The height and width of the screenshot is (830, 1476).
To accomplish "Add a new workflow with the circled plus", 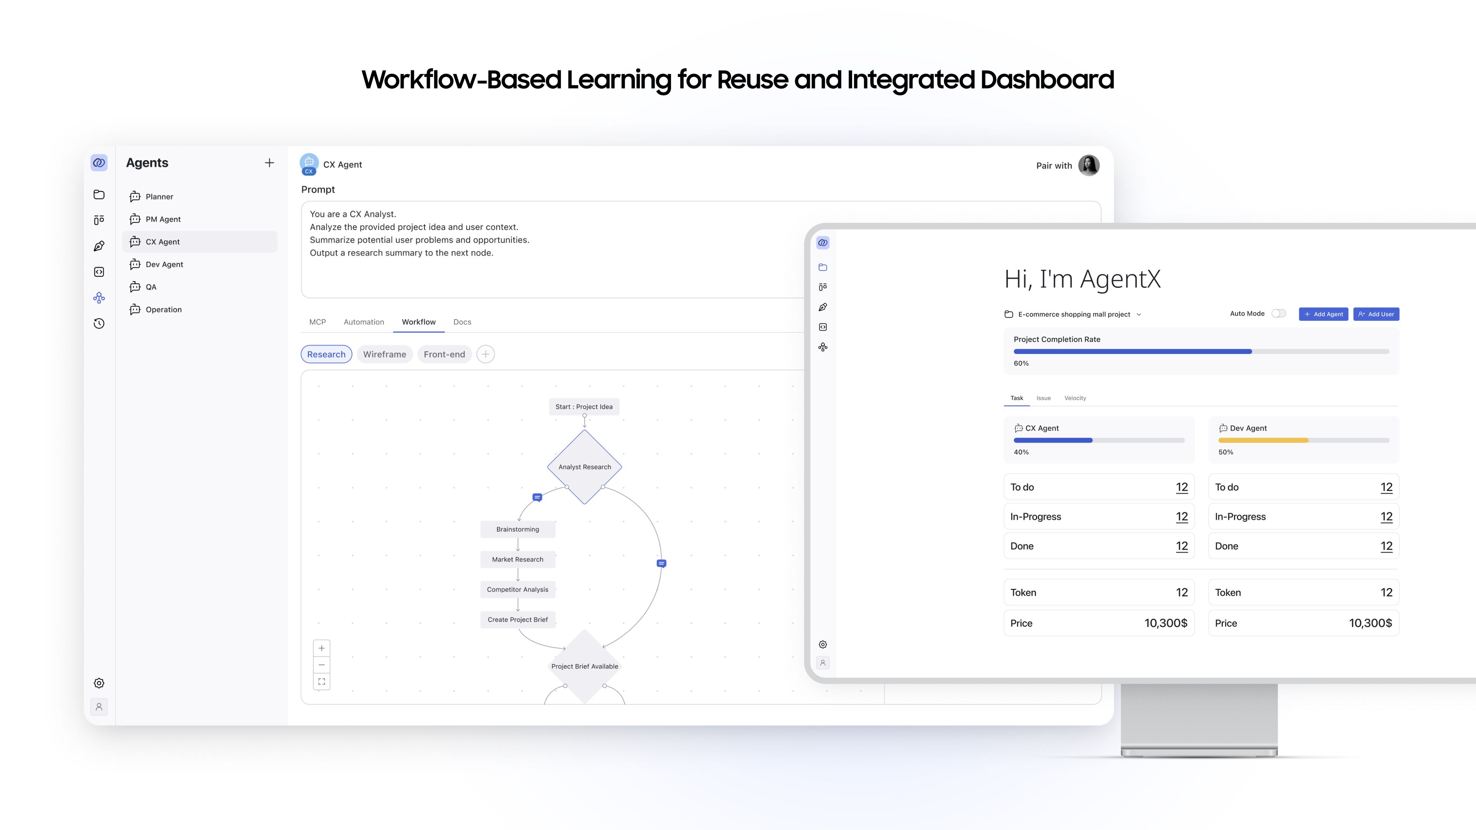I will (485, 354).
